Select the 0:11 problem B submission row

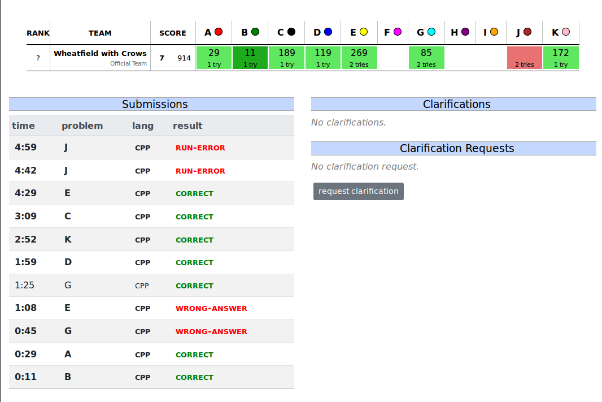pyautogui.click(x=151, y=377)
